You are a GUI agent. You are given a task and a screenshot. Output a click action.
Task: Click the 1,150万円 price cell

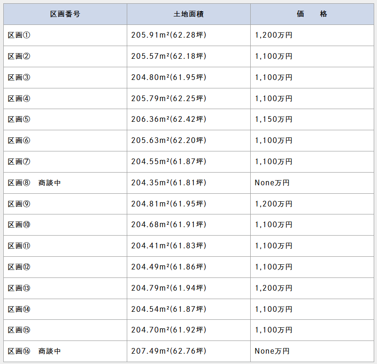tap(274, 119)
